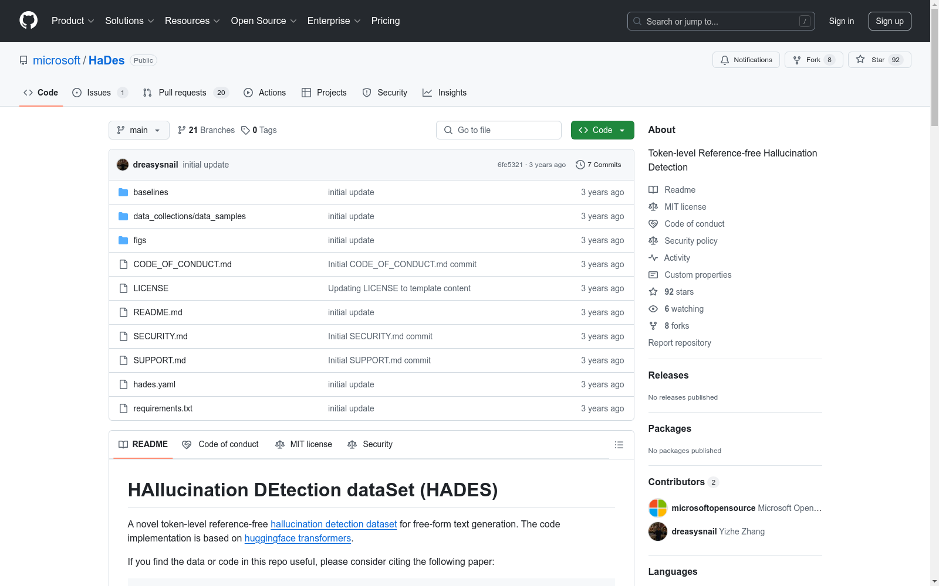
Task: Open the hades.yaml file
Action: pos(154,384)
